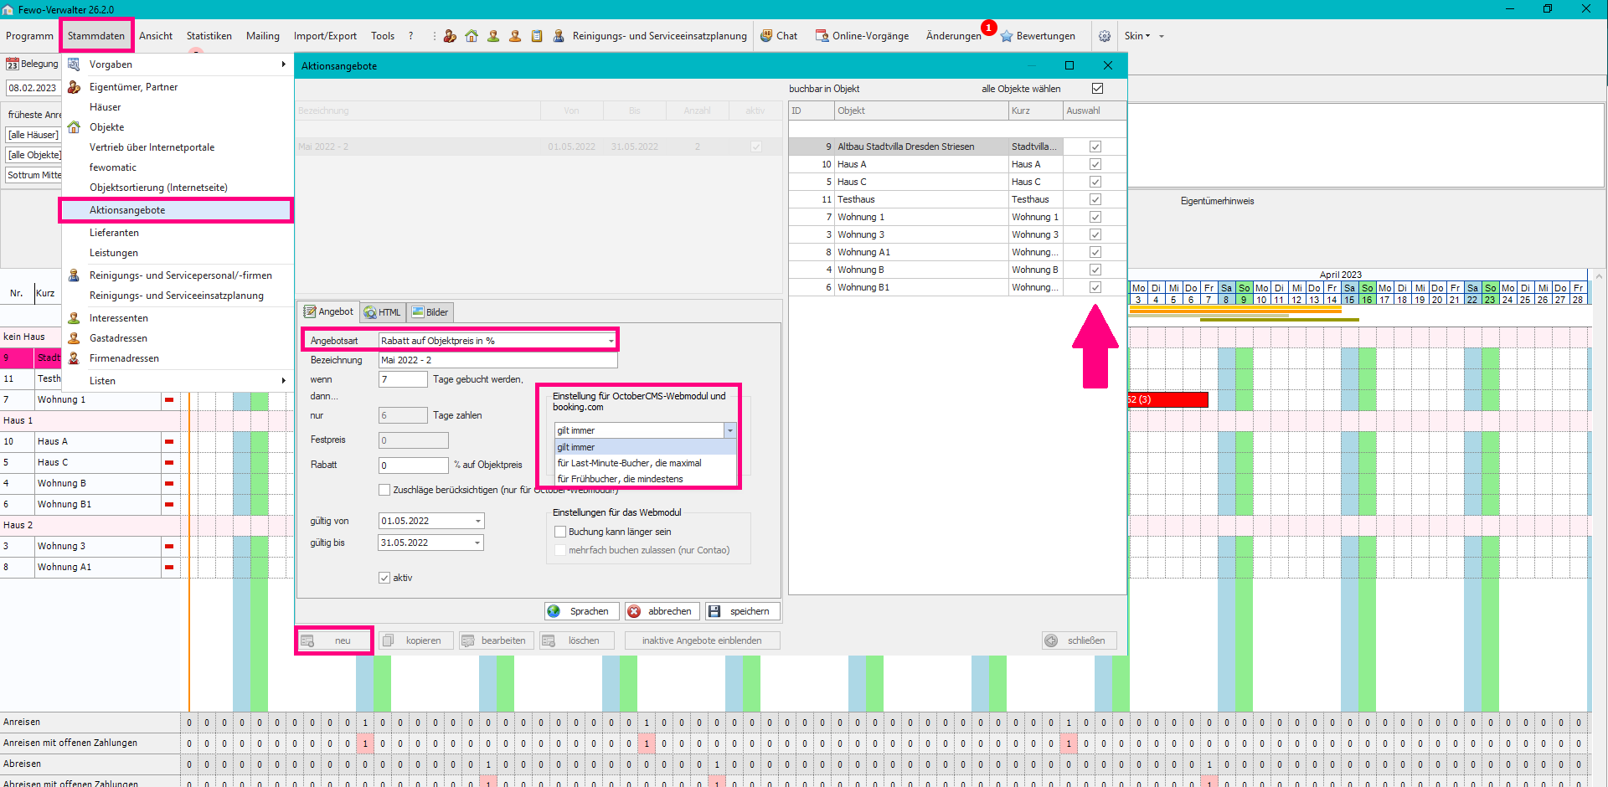Switch to the Bilder tab

point(430,312)
